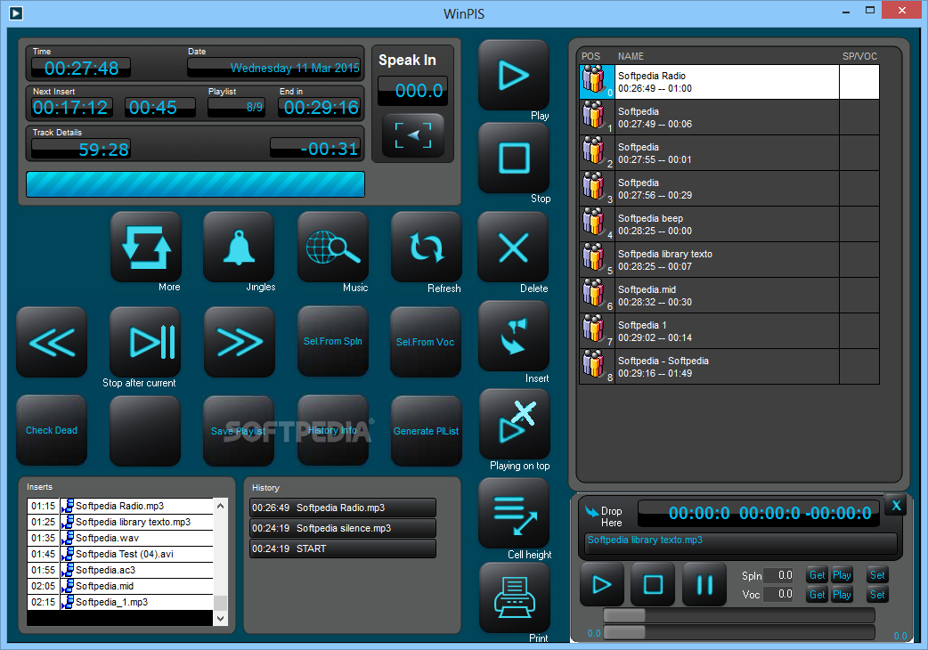Select insert Softpedia Test (04).avi
The width and height of the screenshot is (928, 650).
coord(120,554)
